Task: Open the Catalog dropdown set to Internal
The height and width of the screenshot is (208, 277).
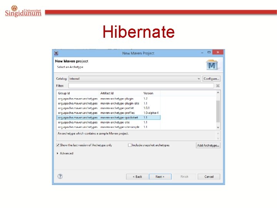Action: [135, 79]
